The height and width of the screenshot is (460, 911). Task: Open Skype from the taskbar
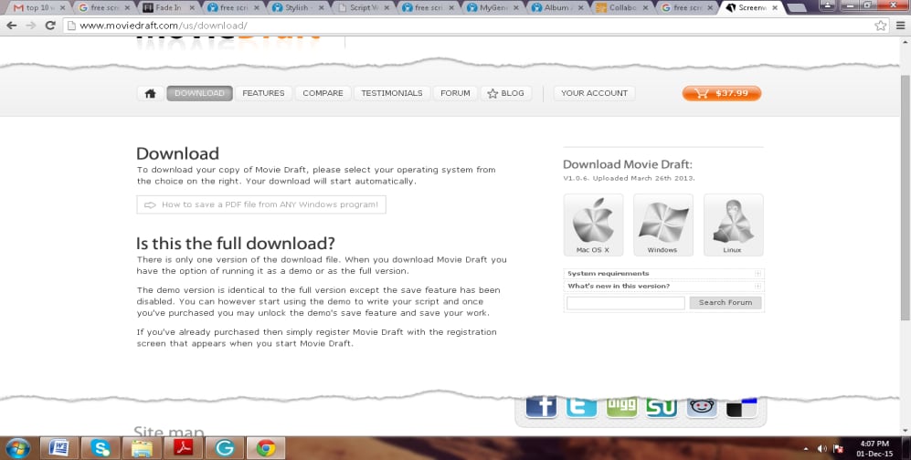(101, 448)
